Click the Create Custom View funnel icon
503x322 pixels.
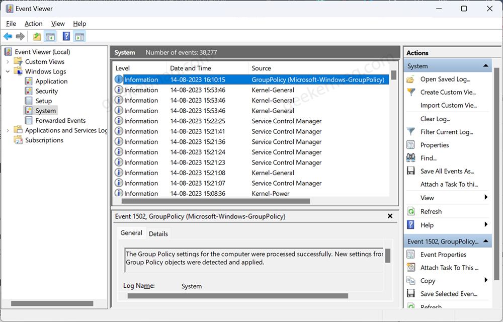[x=410, y=93]
